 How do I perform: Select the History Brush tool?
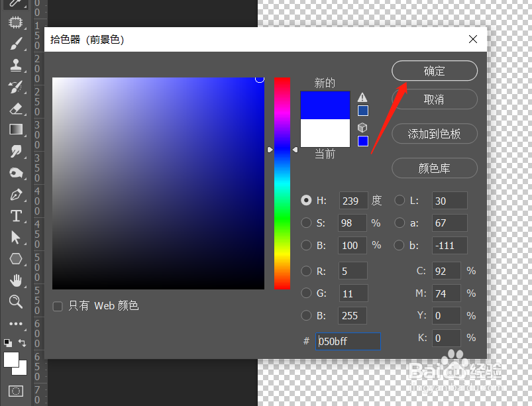(16, 87)
